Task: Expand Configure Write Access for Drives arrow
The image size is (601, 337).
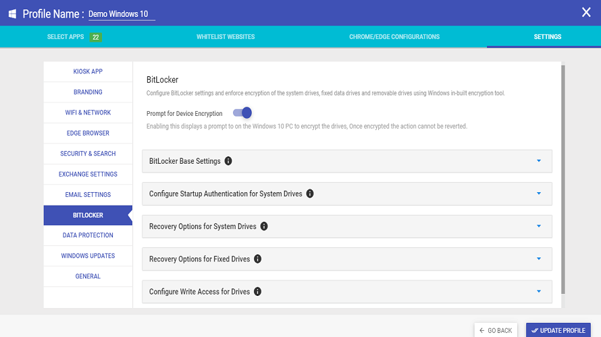Action: 538,292
